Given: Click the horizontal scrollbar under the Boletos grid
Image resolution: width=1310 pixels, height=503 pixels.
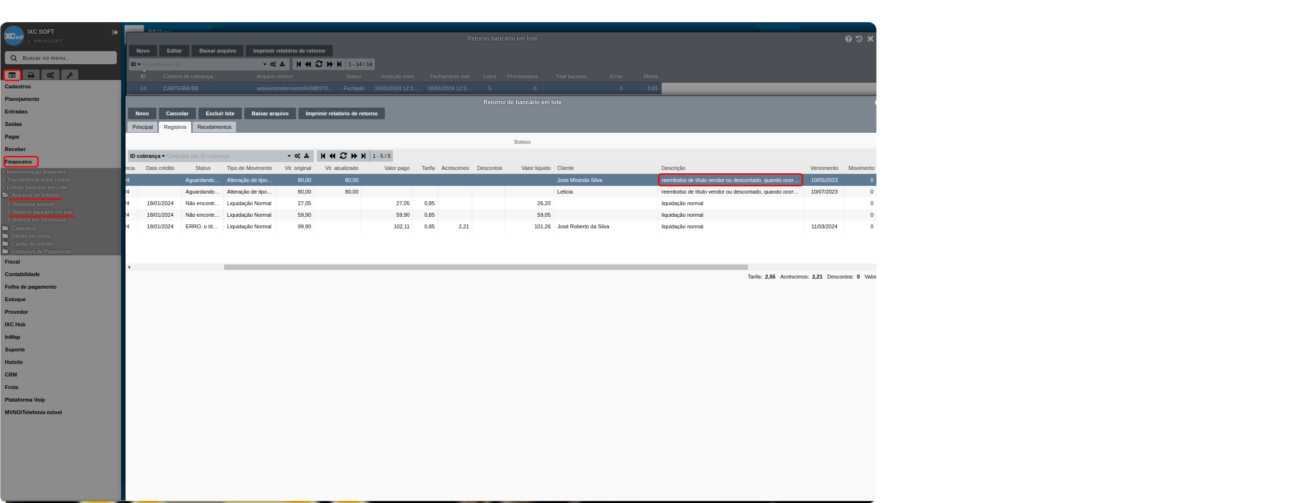Looking at the screenshot, I should pyautogui.click(x=485, y=267).
